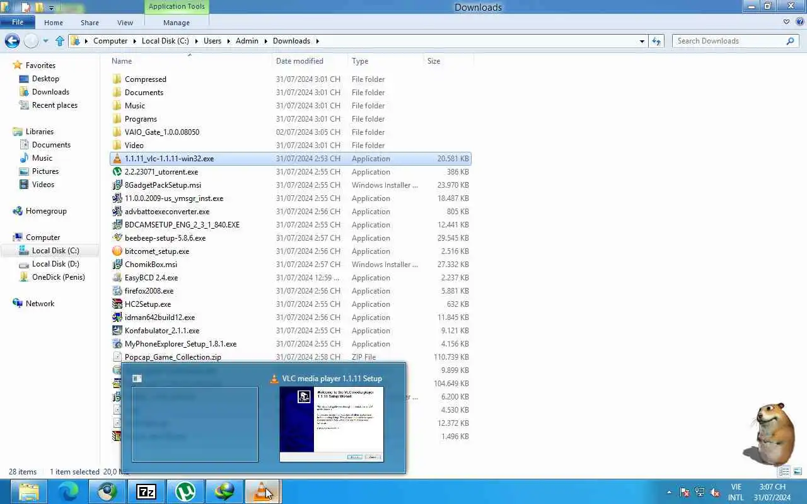Sort by the Type column header
807x504 pixels.
click(385, 61)
